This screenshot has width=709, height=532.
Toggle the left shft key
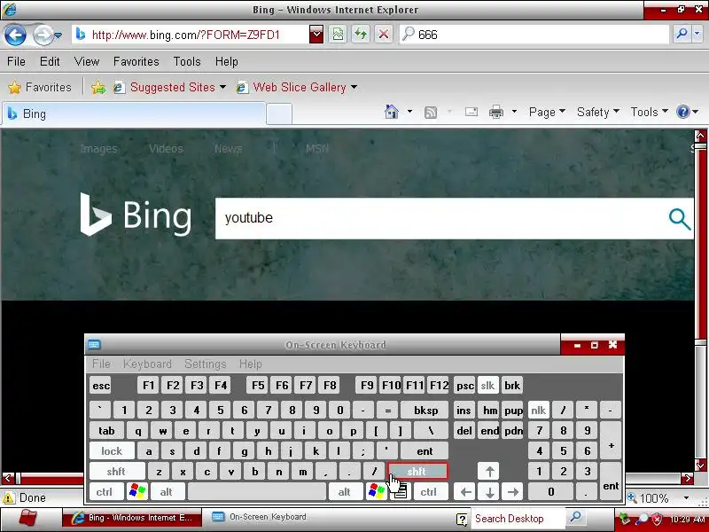point(117,472)
